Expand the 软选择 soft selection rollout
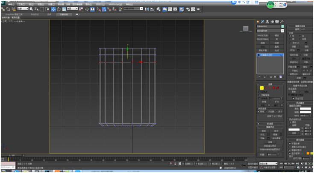This screenshot has width=314, height=173. coord(270,124)
